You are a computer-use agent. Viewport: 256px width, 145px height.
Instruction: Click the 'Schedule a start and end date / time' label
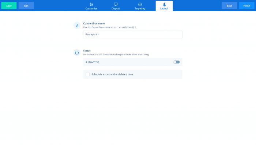tap(112, 74)
